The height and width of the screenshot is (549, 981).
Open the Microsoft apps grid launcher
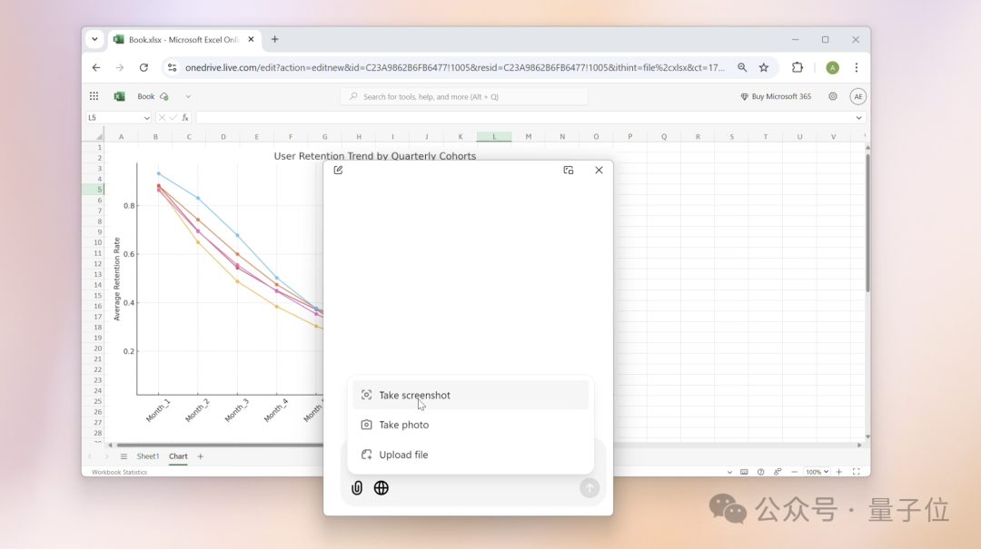coord(94,96)
